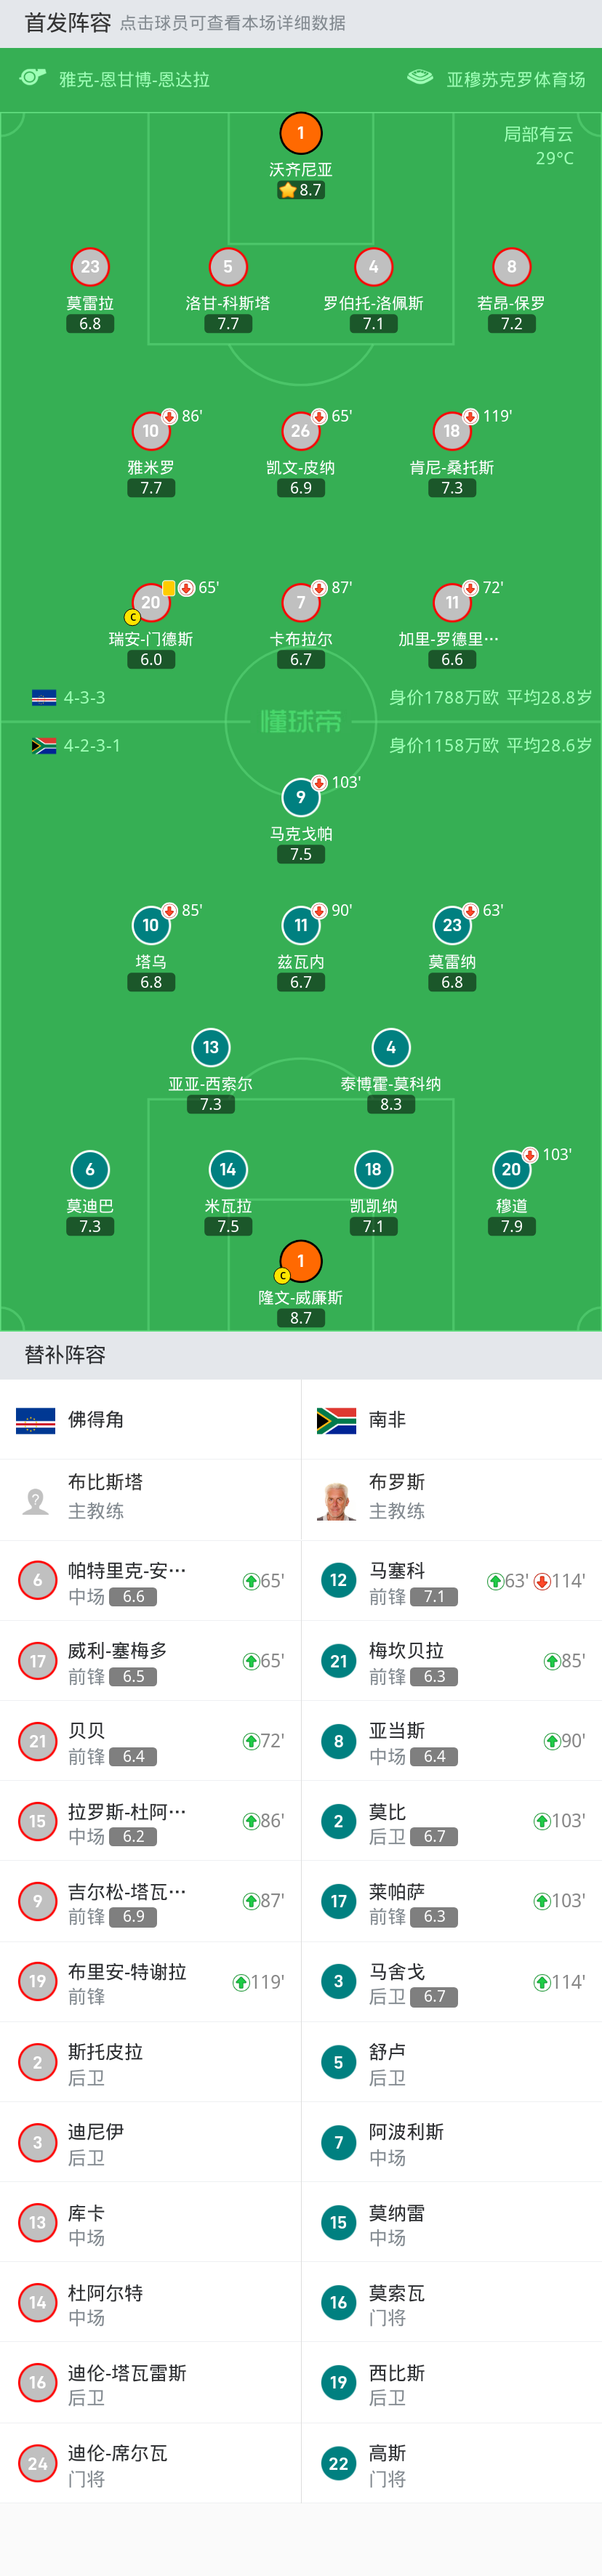Tap the referee whistle icon
This screenshot has height=2576, width=602.
33,78
